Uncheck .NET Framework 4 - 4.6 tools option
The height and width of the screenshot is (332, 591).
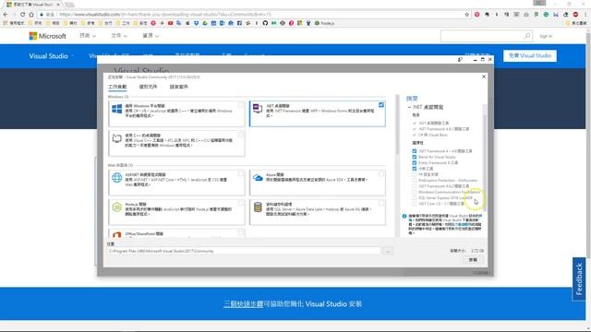pyautogui.click(x=415, y=151)
